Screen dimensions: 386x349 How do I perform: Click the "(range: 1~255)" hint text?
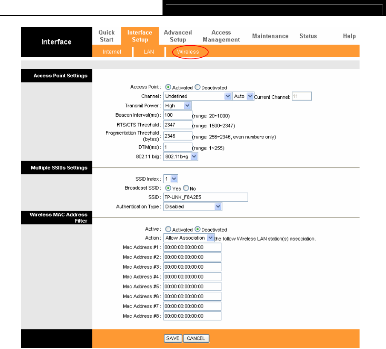208,148
